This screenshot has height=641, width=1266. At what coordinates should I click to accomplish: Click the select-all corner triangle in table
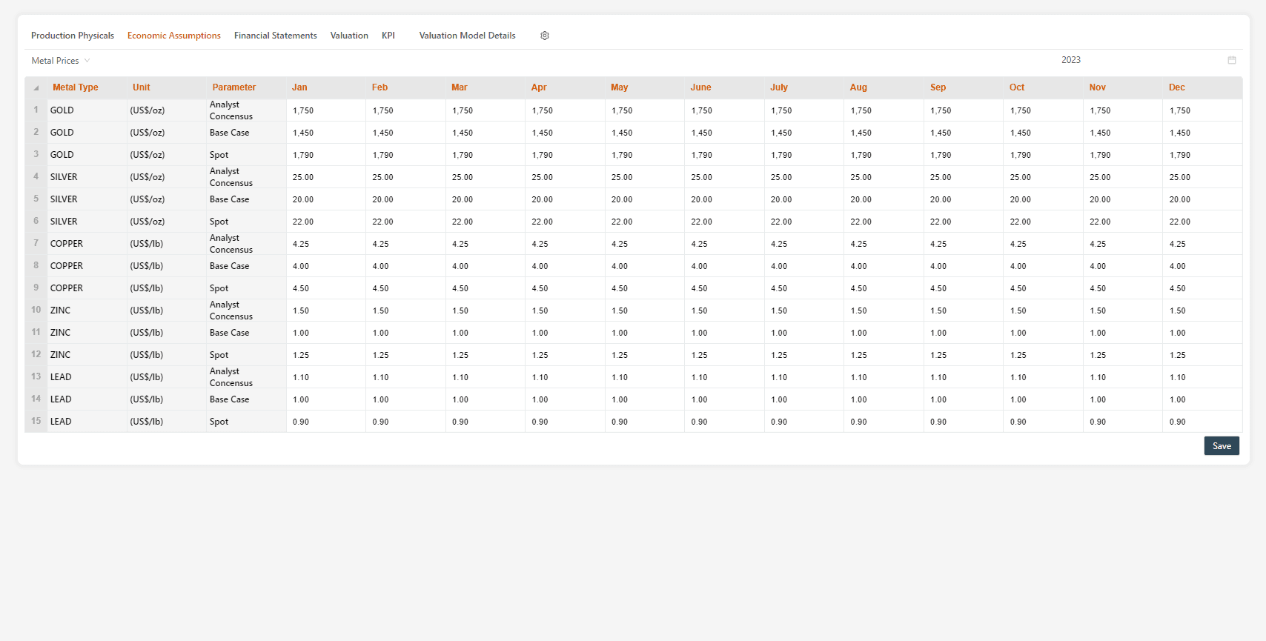(x=36, y=87)
